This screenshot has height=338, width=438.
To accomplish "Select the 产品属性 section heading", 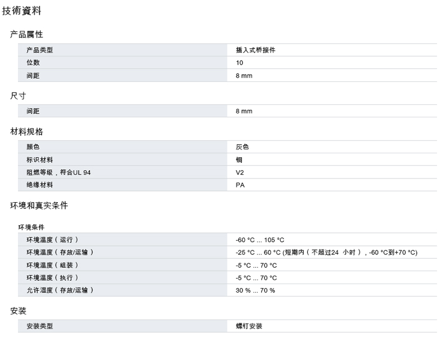I will click(26, 35).
